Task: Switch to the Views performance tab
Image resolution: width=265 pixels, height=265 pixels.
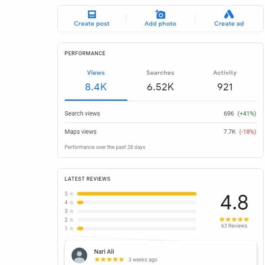Action: pyautogui.click(x=96, y=81)
